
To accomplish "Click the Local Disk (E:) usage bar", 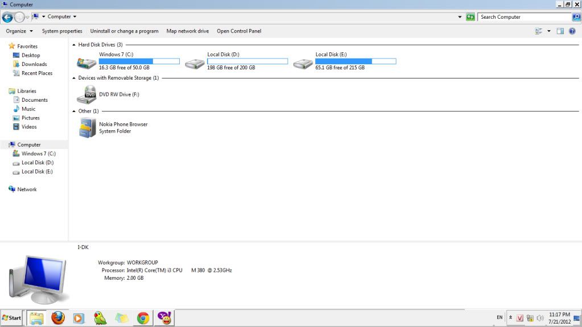I will (x=356, y=61).
